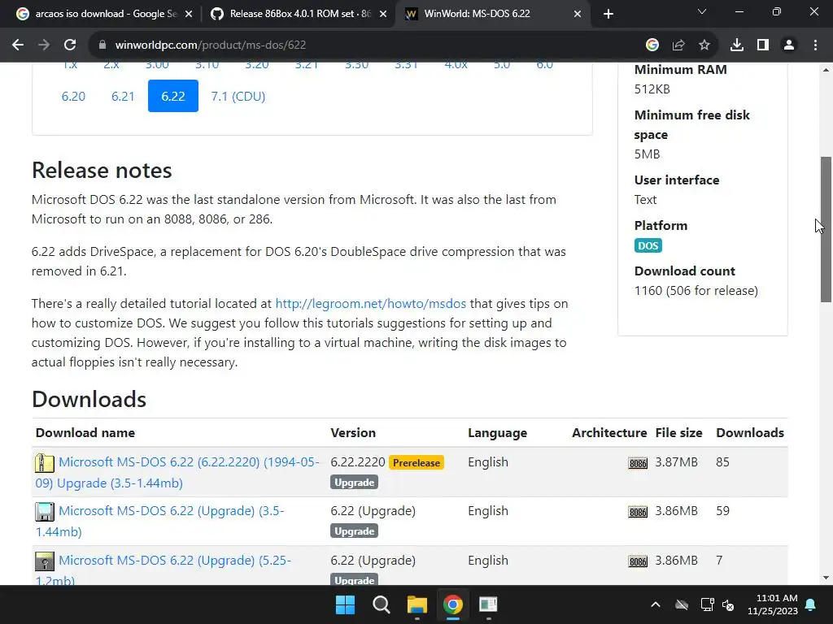The image size is (833, 624).
Task: Open the tab search dropdown chevron
Action: 702,11
